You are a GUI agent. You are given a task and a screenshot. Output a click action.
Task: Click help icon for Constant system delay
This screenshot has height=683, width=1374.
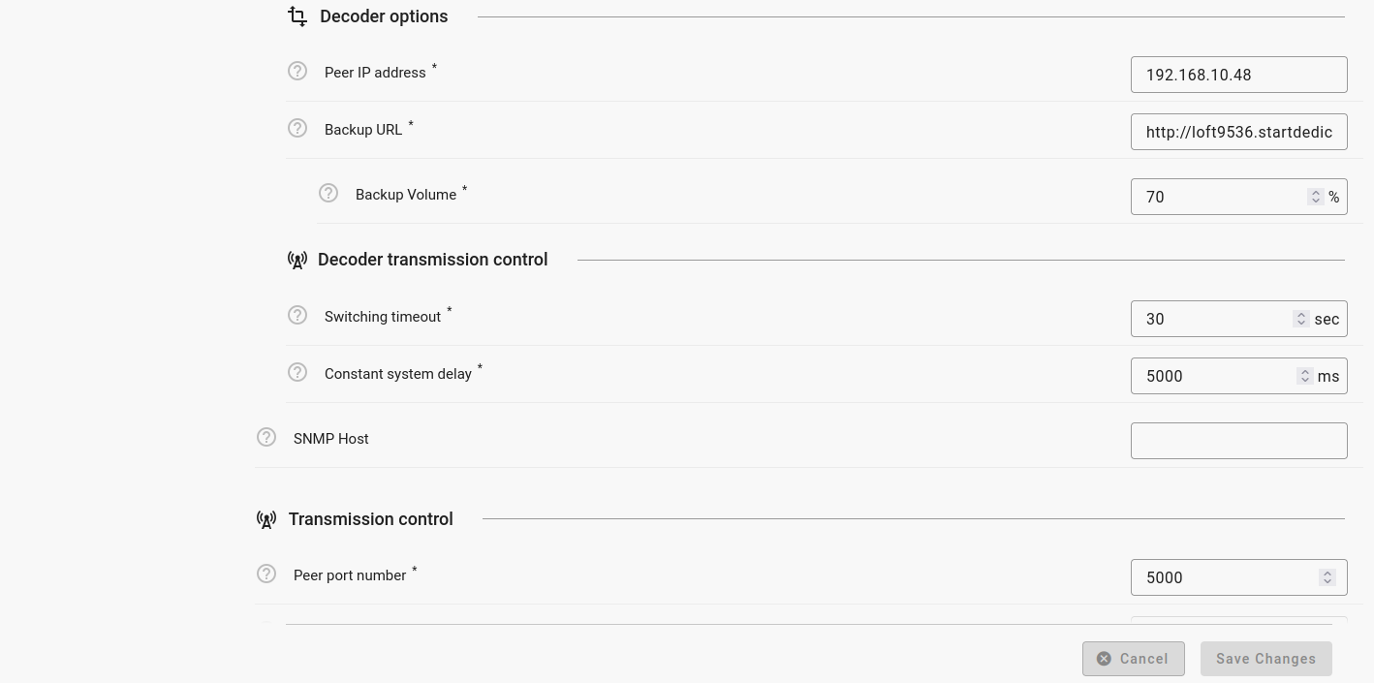point(297,373)
